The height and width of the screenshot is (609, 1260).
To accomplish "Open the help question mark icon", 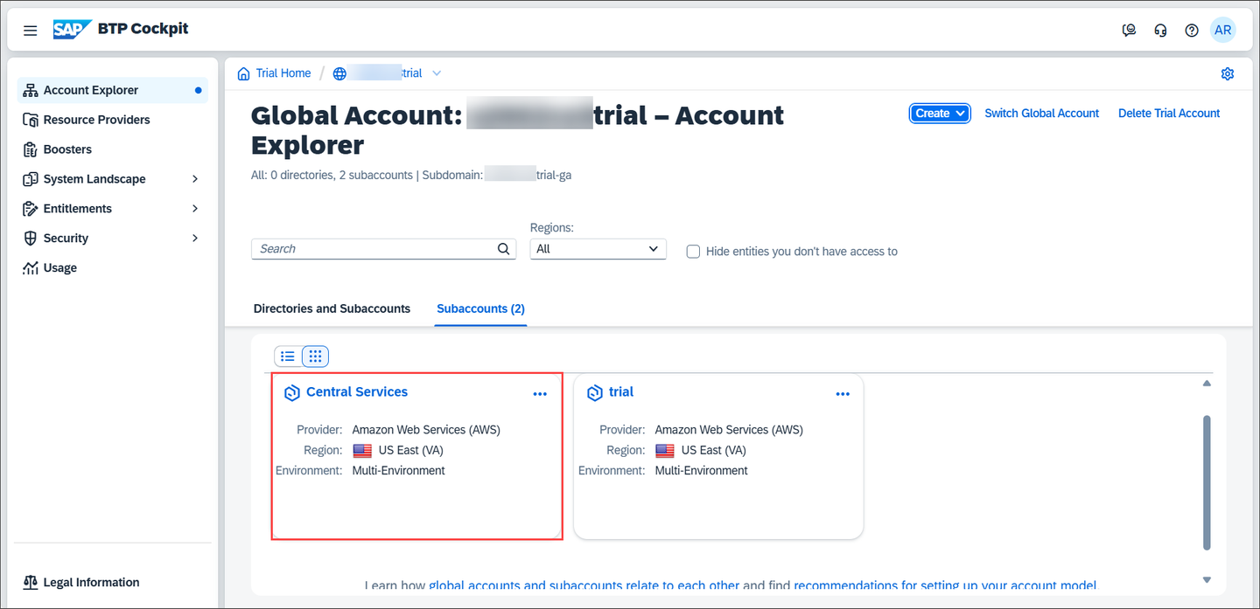I will 1192,31.
